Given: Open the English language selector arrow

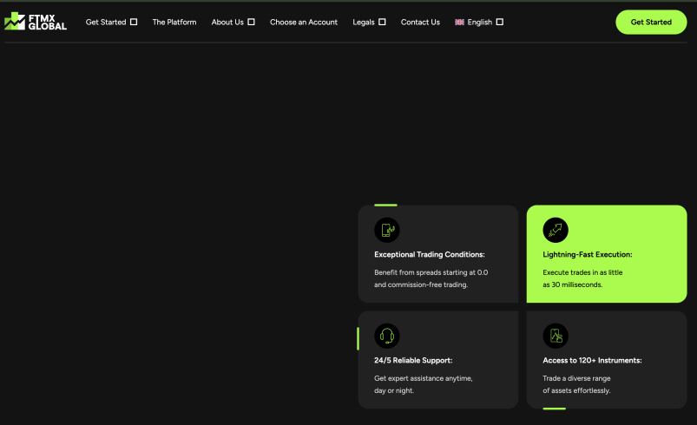Looking at the screenshot, I should 499,23.
